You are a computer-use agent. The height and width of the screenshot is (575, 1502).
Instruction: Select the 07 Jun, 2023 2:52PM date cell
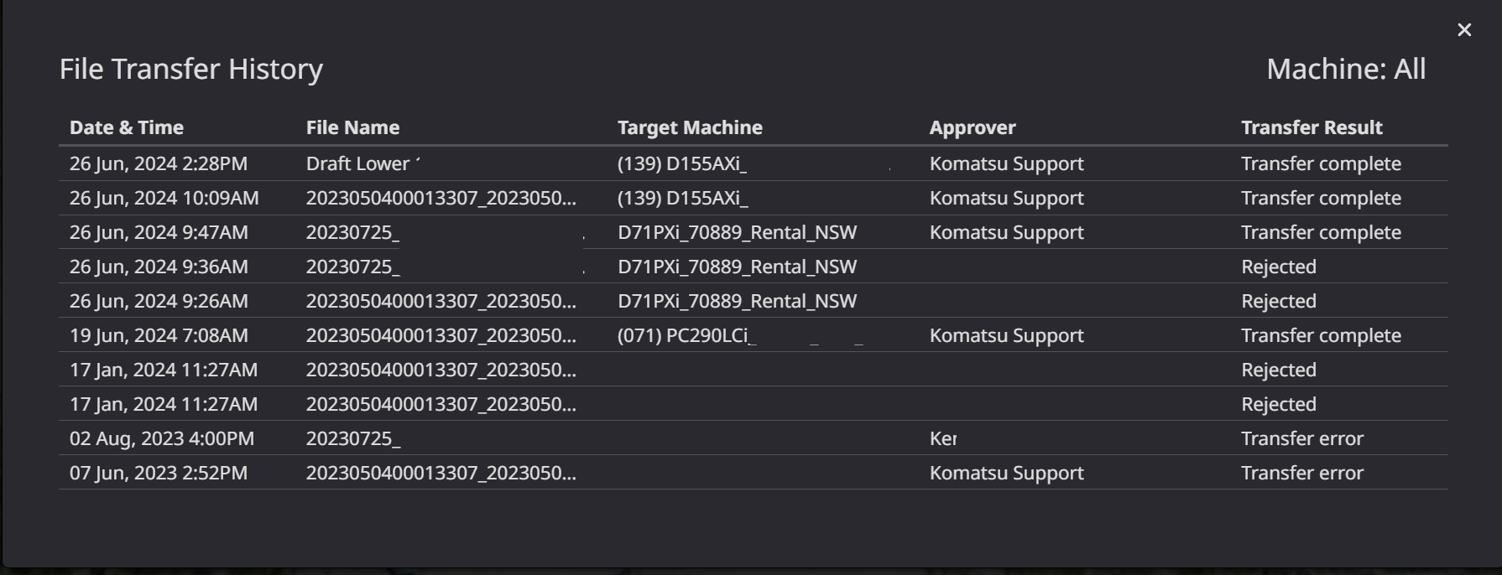click(x=159, y=473)
